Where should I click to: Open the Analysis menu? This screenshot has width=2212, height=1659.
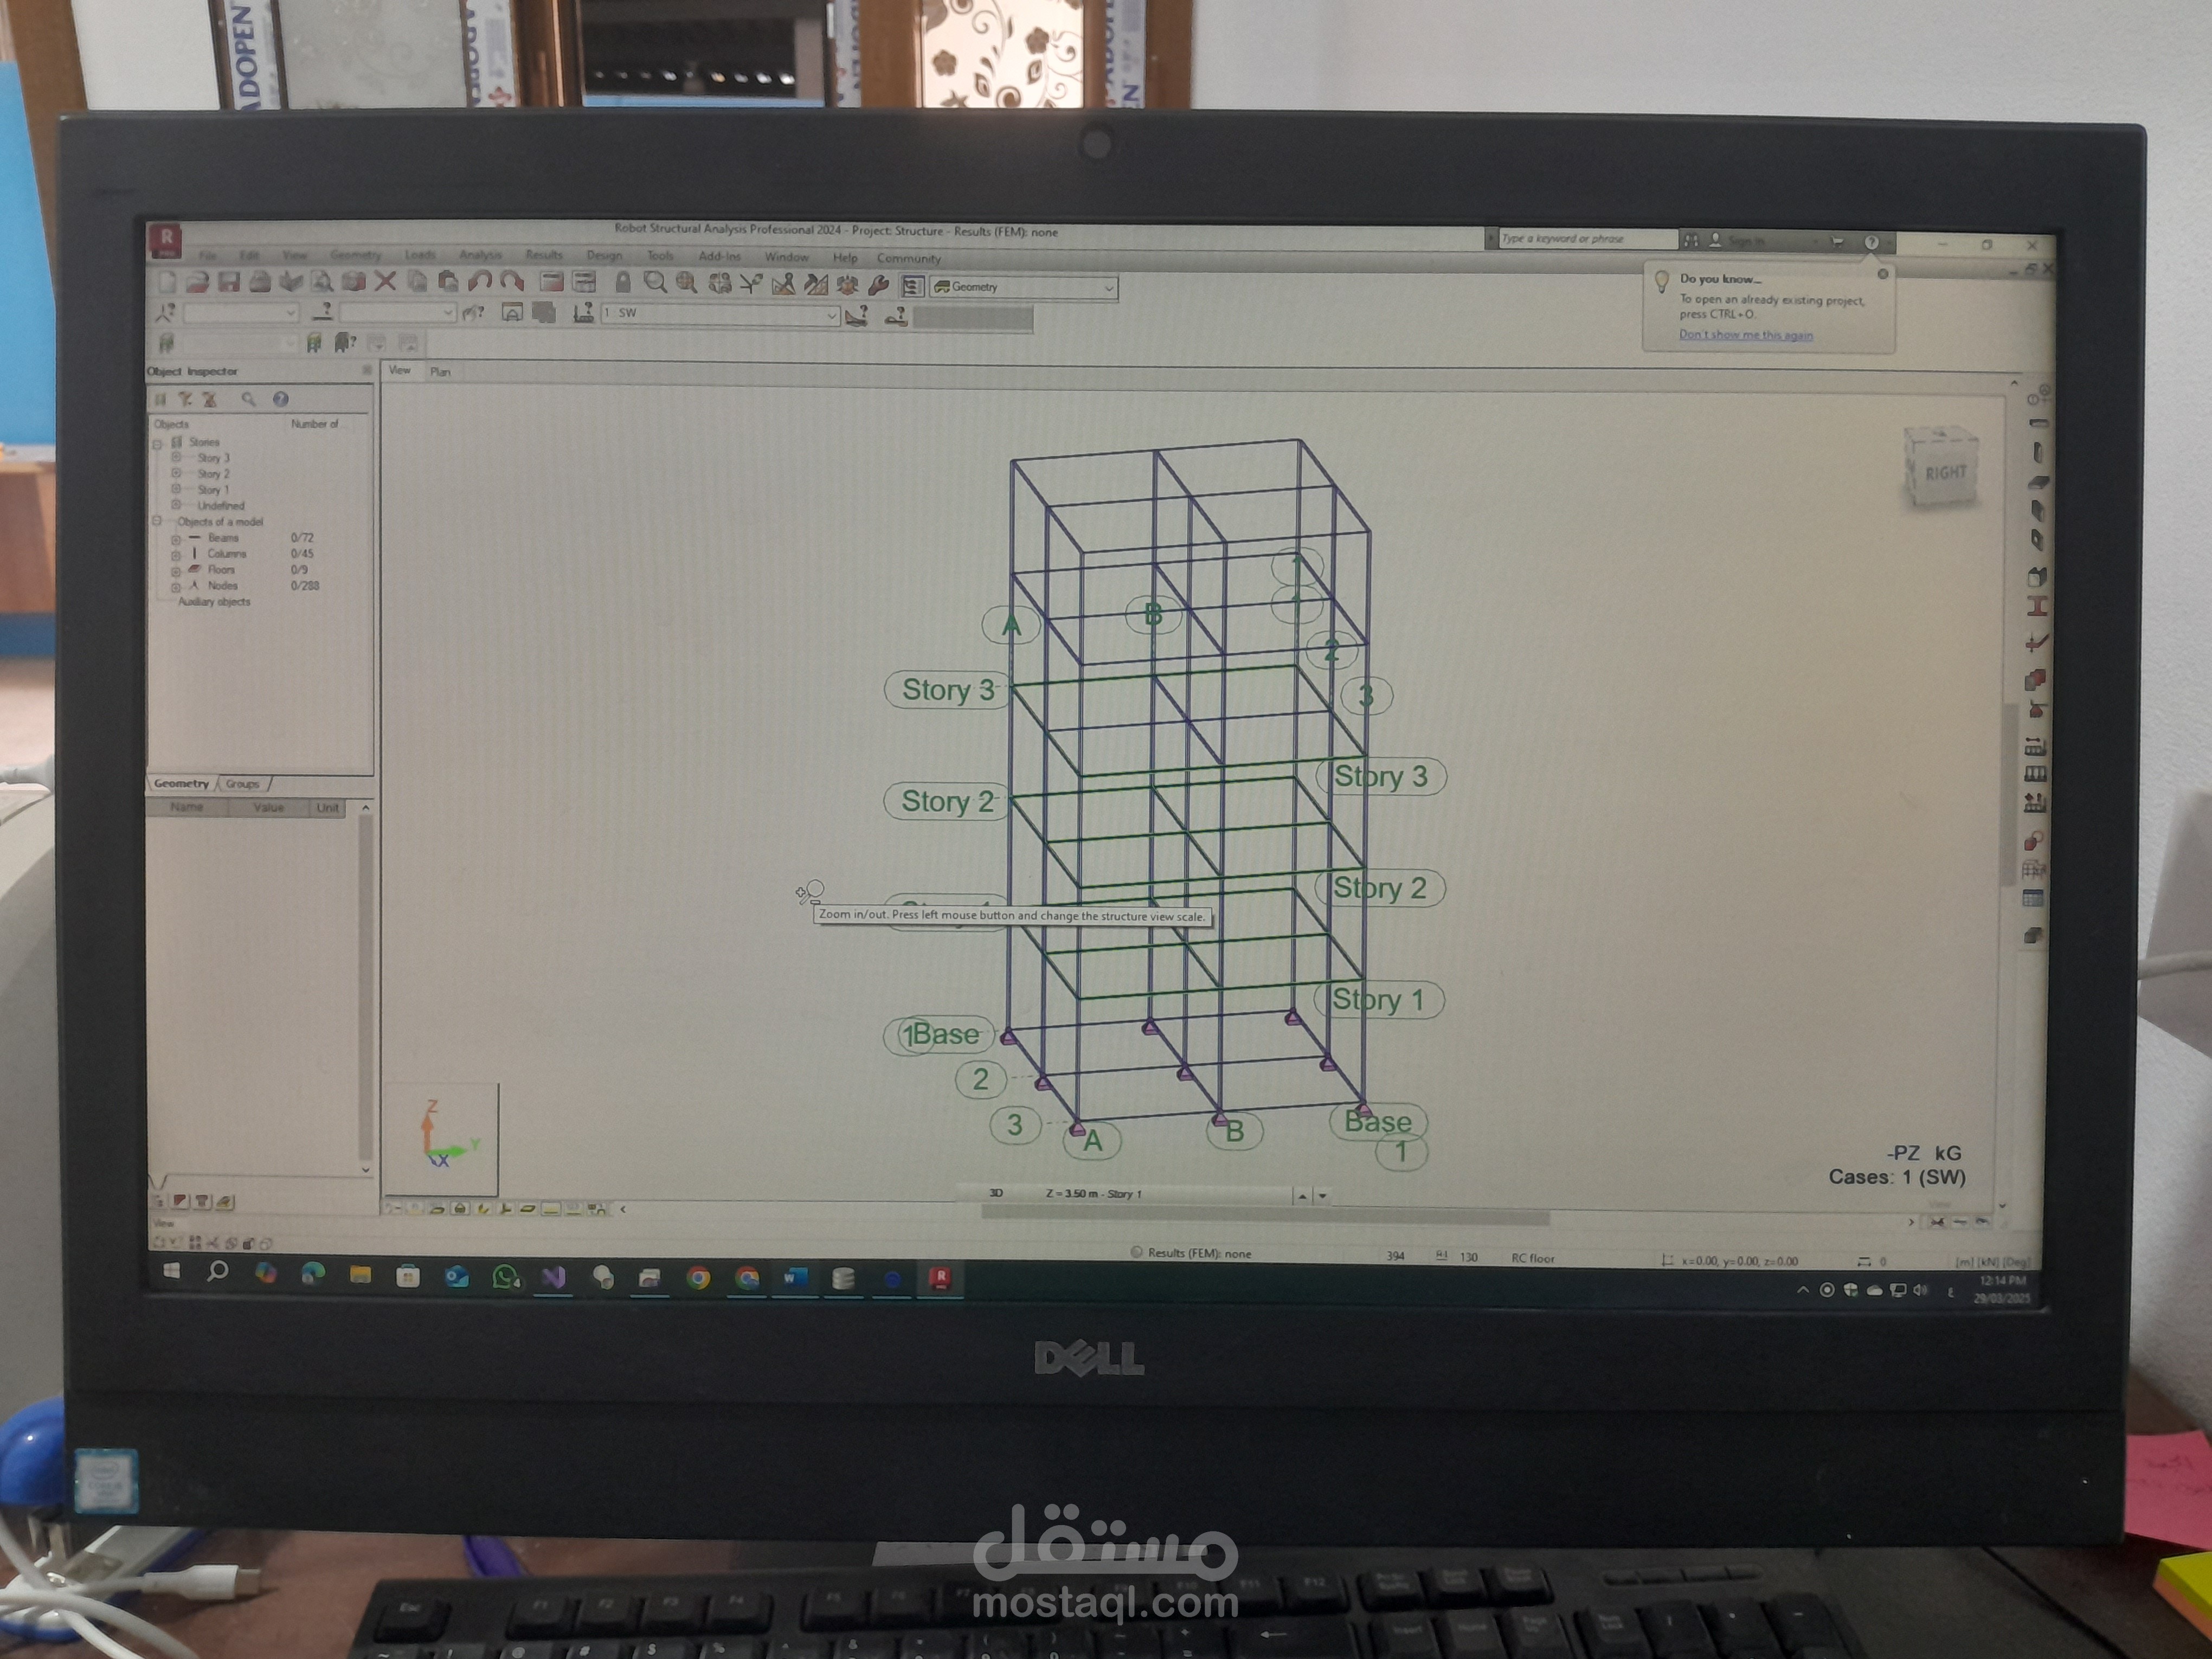click(x=480, y=255)
